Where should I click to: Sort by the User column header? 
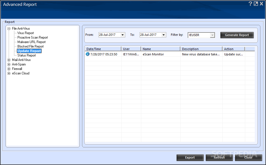point(131,49)
